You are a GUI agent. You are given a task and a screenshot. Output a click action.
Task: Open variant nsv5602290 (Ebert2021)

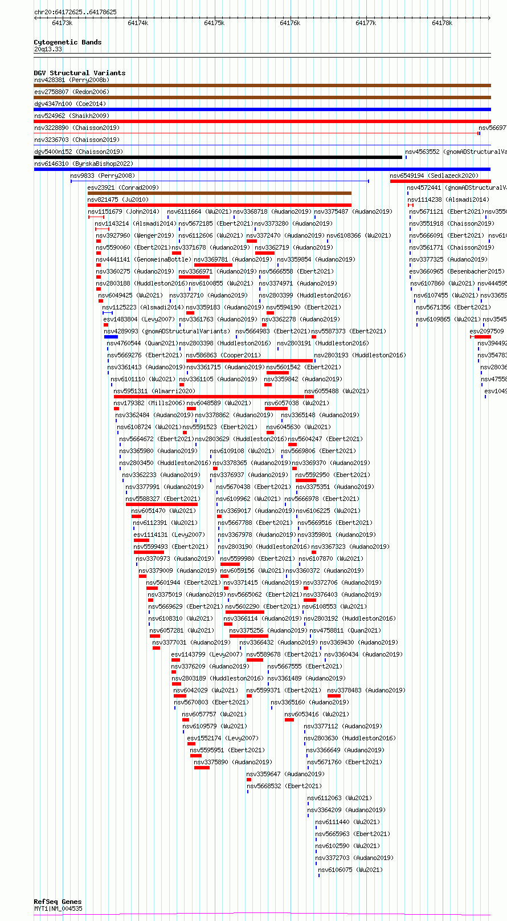(x=263, y=606)
